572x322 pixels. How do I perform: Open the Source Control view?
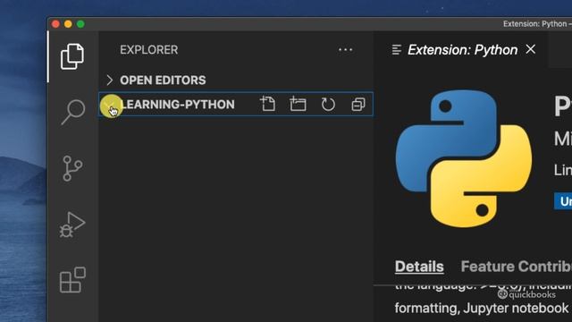(72, 168)
